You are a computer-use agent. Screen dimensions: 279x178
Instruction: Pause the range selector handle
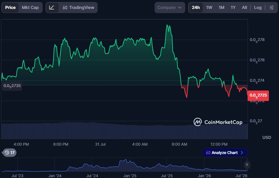247,165
